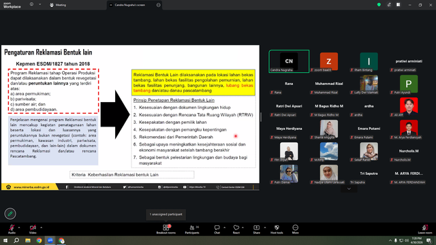436x245 pixels.
Task: Open Google Chrome from the taskbar
Action: pos(39,240)
